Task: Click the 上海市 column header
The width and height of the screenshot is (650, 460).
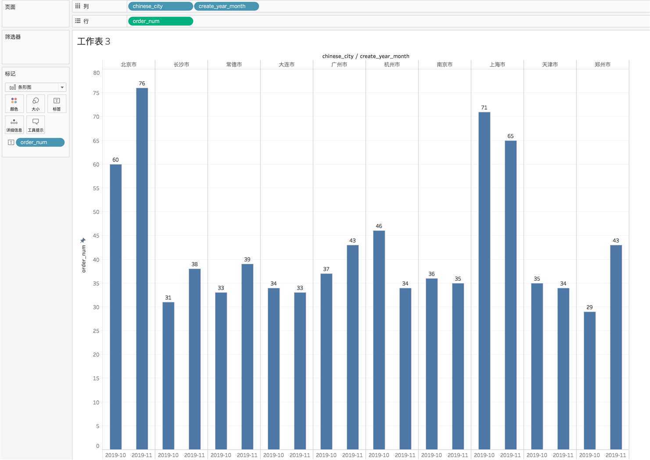Action: 497,65
